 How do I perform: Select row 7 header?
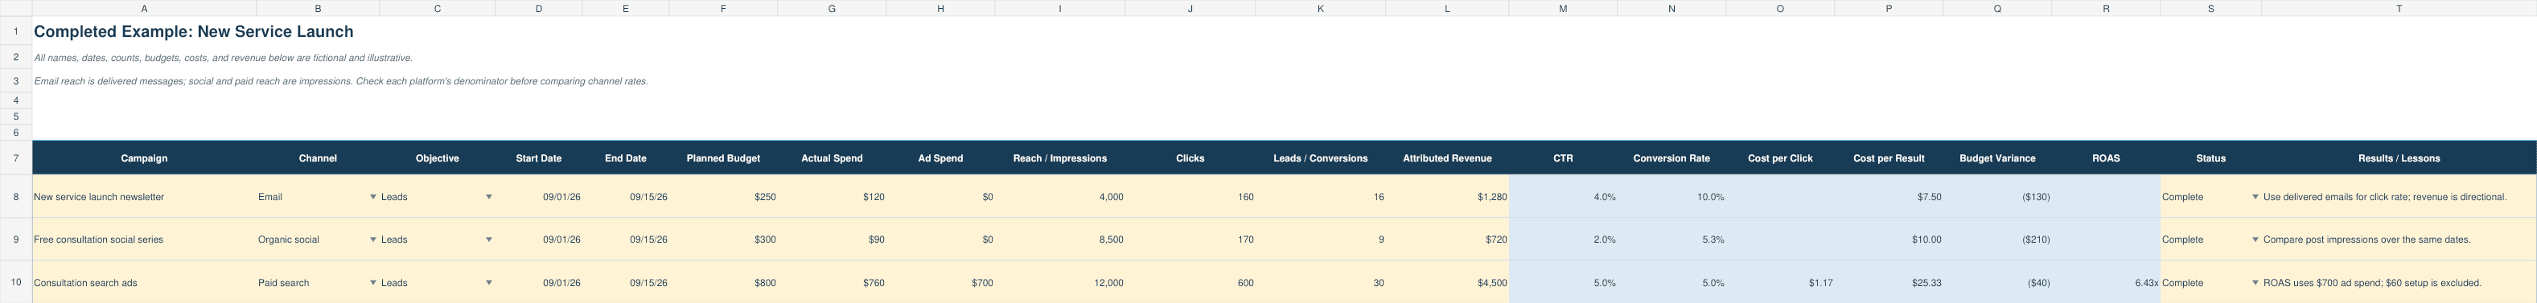tap(16, 158)
